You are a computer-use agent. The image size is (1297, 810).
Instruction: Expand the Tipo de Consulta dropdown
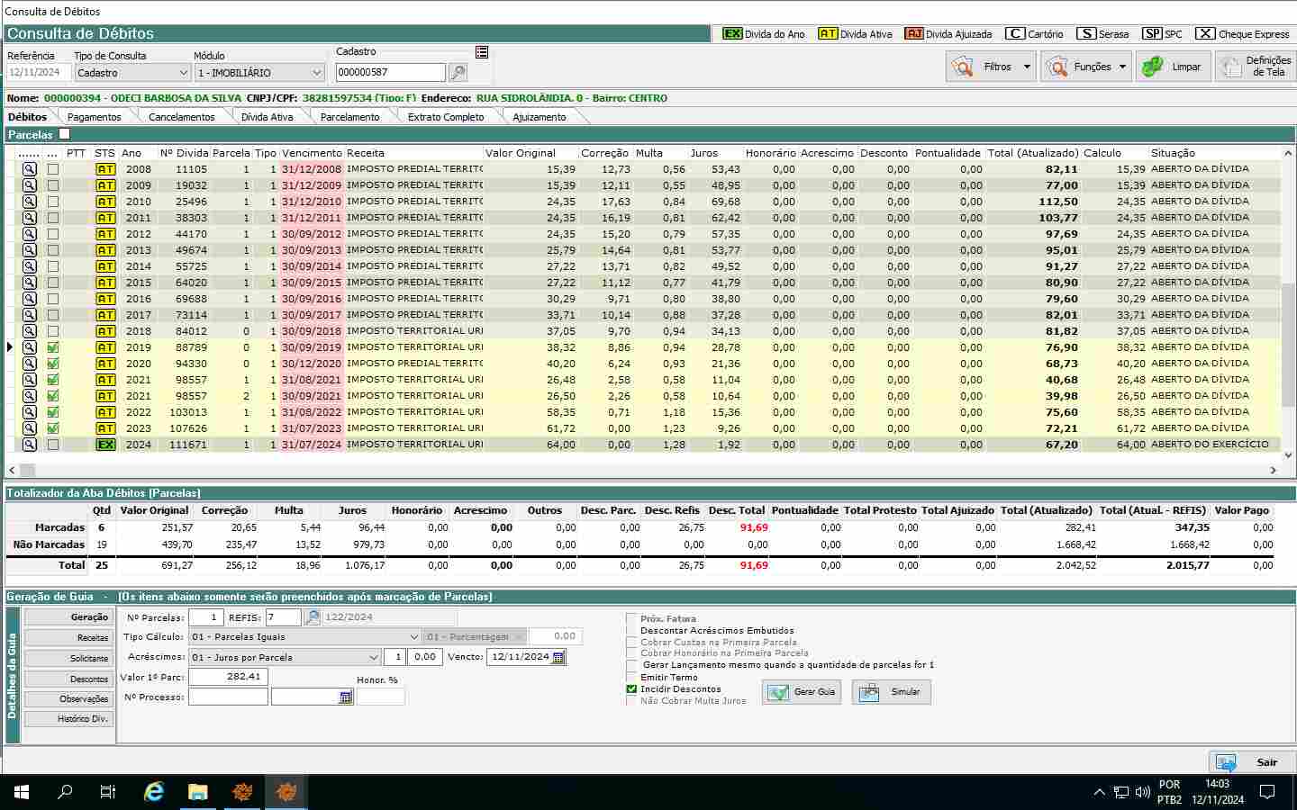coord(182,73)
